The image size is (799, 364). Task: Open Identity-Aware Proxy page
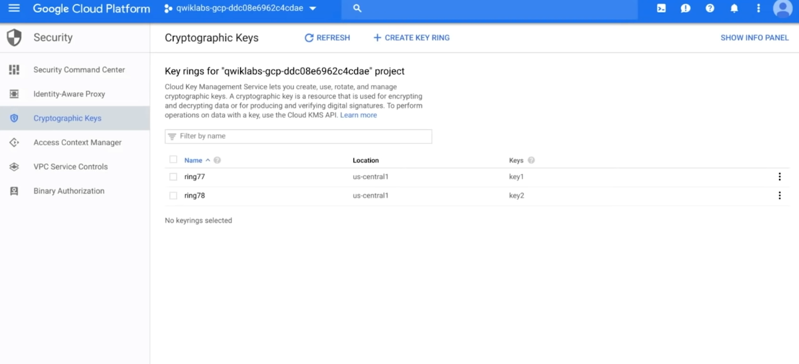[x=69, y=94]
